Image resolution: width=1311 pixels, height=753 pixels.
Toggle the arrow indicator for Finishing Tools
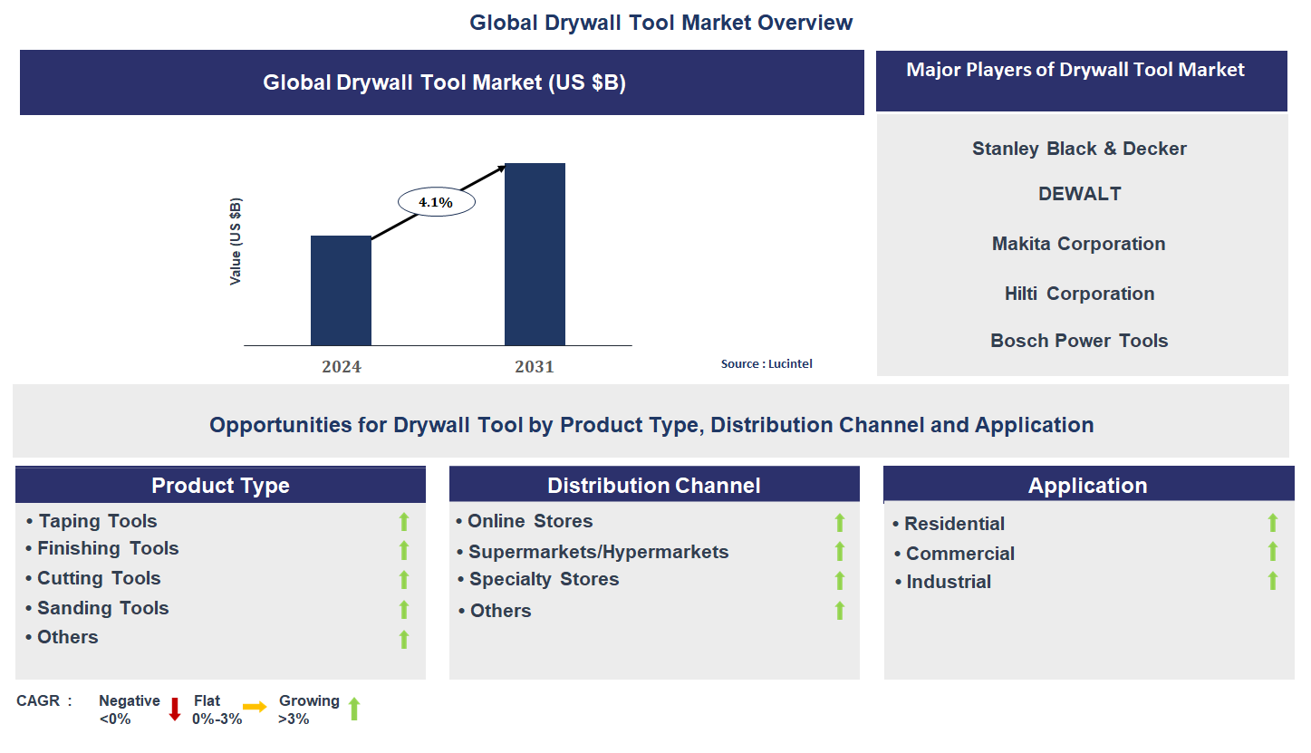(403, 551)
